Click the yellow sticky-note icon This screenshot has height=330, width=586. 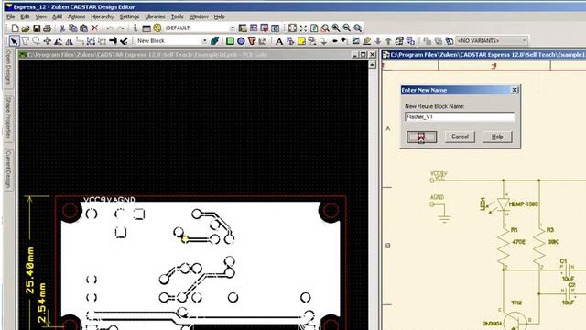(x=301, y=41)
